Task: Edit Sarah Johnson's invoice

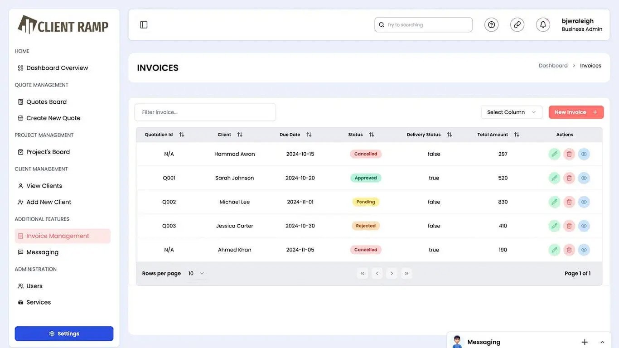Action: (x=554, y=178)
